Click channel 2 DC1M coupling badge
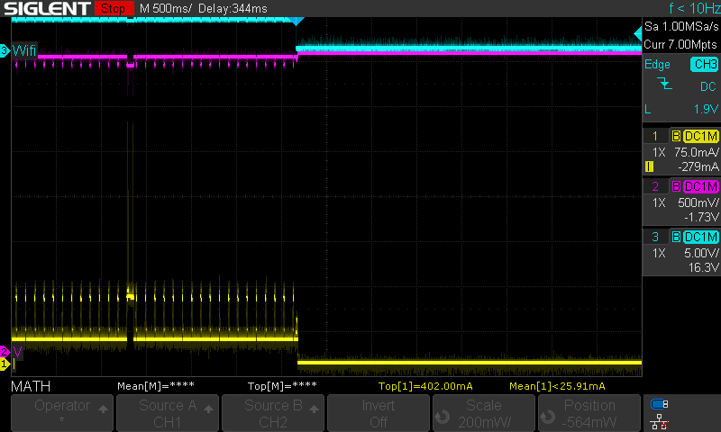Screen dimensions: 721x432 click(701, 186)
